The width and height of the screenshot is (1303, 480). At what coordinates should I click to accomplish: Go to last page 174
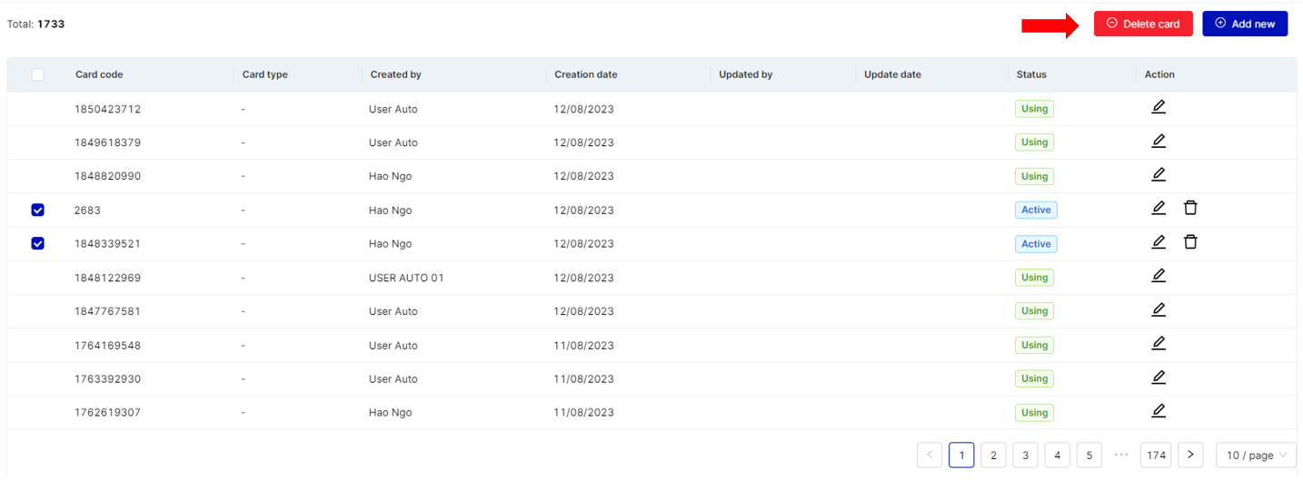pos(1155,455)
